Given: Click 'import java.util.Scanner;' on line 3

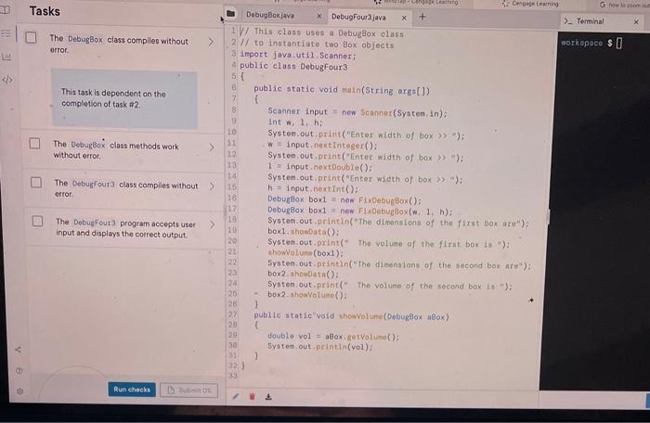Looking at the screenshot, I should [x=298, y=55].
